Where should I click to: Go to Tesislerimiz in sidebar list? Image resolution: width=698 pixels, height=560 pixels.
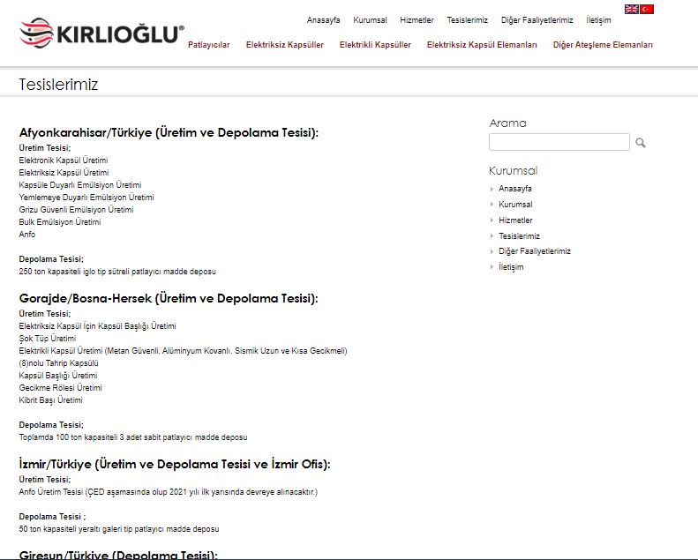pos(519,235)
